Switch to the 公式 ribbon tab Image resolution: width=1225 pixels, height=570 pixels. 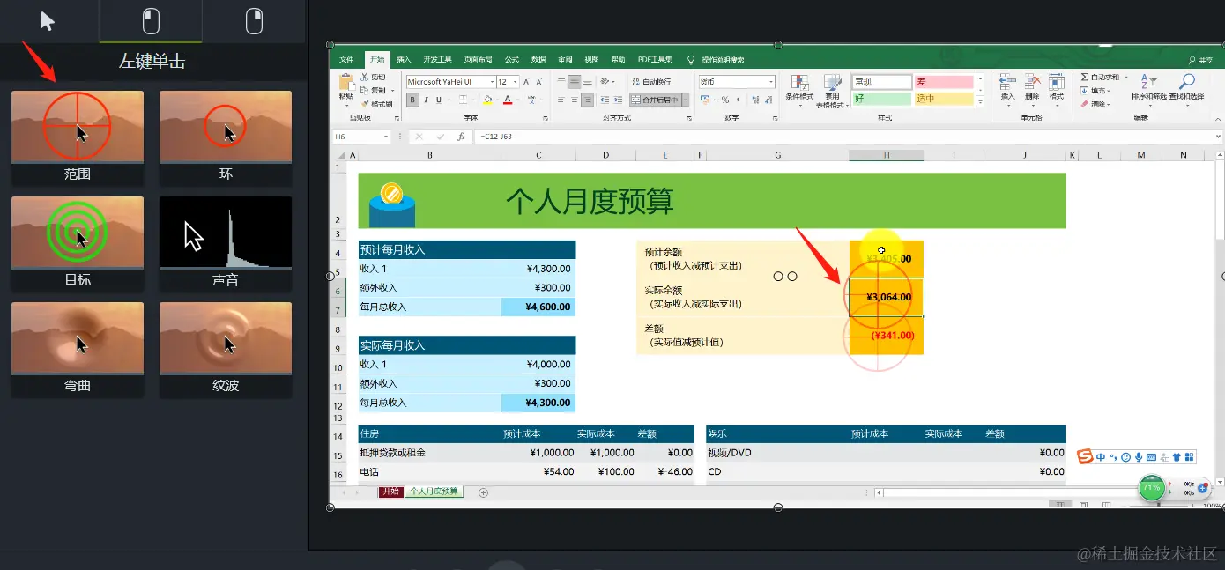click(512, 60)
